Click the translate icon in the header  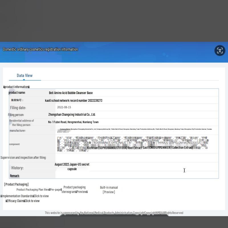(x=220, y=50)
